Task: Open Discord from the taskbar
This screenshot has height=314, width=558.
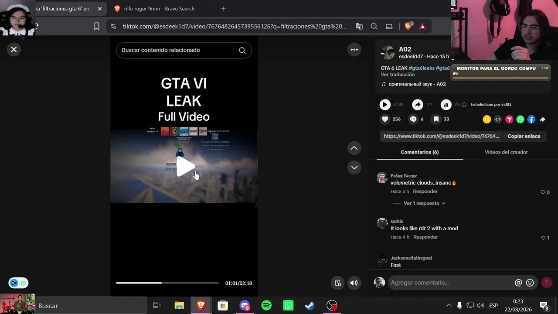Action: coord(245,306)
